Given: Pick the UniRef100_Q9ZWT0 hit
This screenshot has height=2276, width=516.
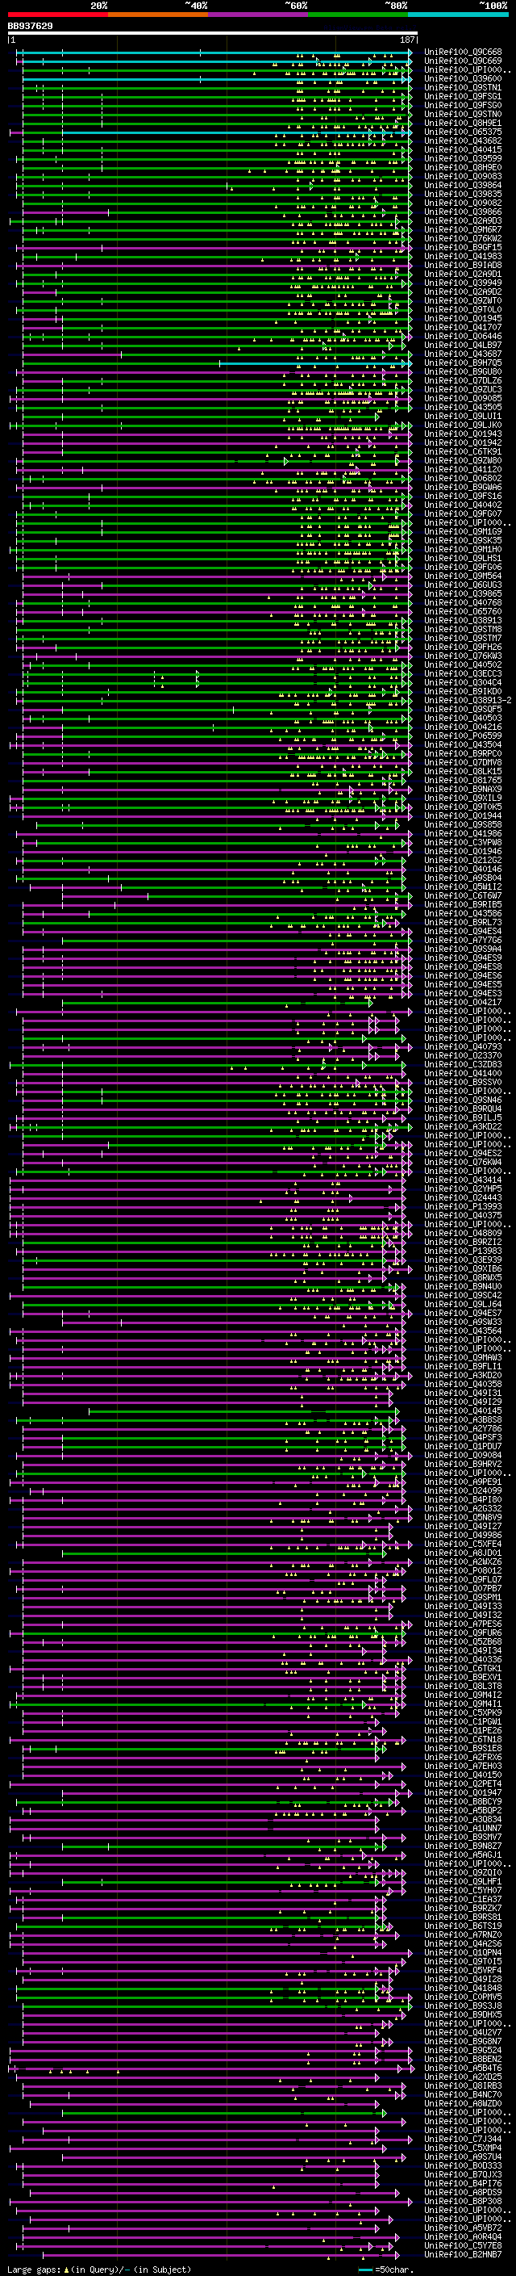Looking at the screenshot, I should [463, 300].
